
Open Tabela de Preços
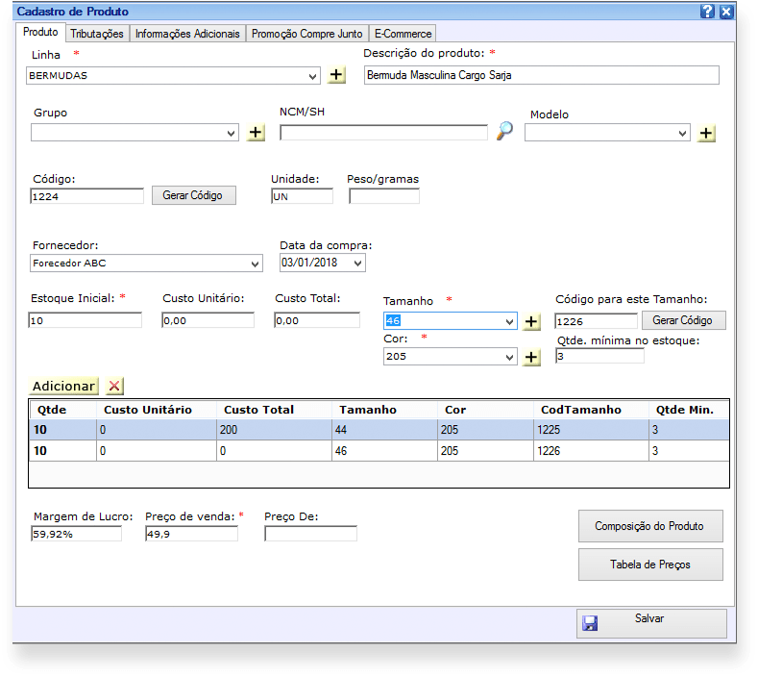[650, 564]
